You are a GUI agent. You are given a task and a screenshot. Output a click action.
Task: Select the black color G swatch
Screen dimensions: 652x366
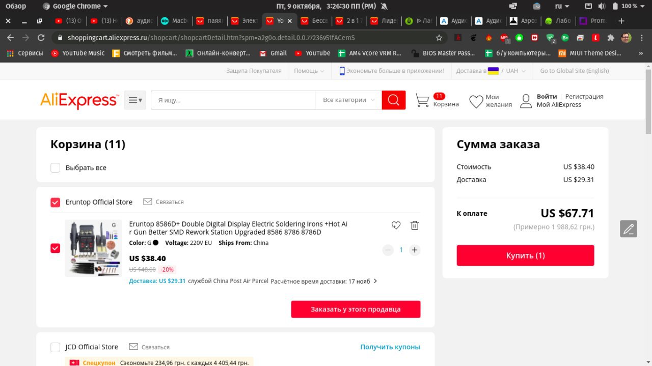click(x=155, y=243)
